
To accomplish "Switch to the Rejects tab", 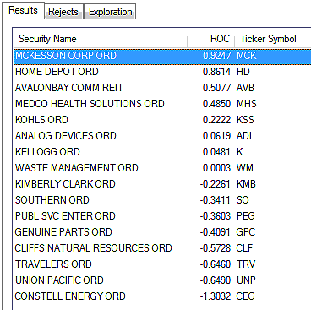I will coord(63,12).
